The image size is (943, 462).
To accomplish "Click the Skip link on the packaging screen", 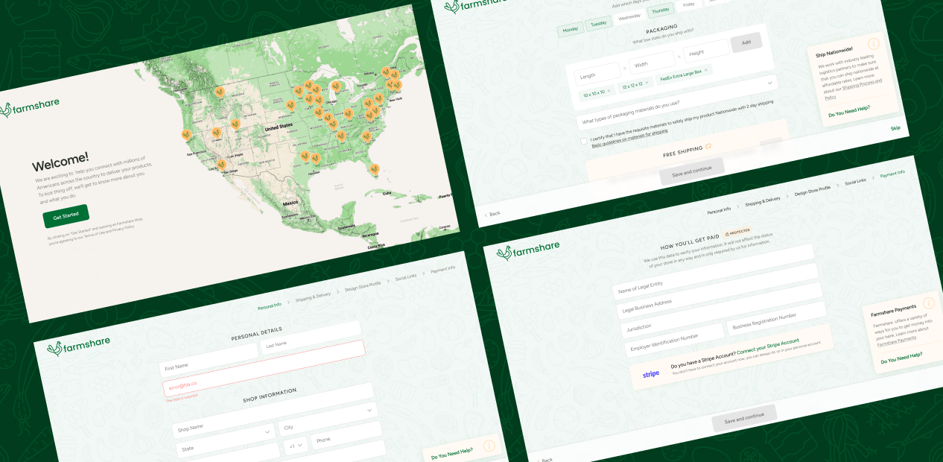I will coord(895,129).
